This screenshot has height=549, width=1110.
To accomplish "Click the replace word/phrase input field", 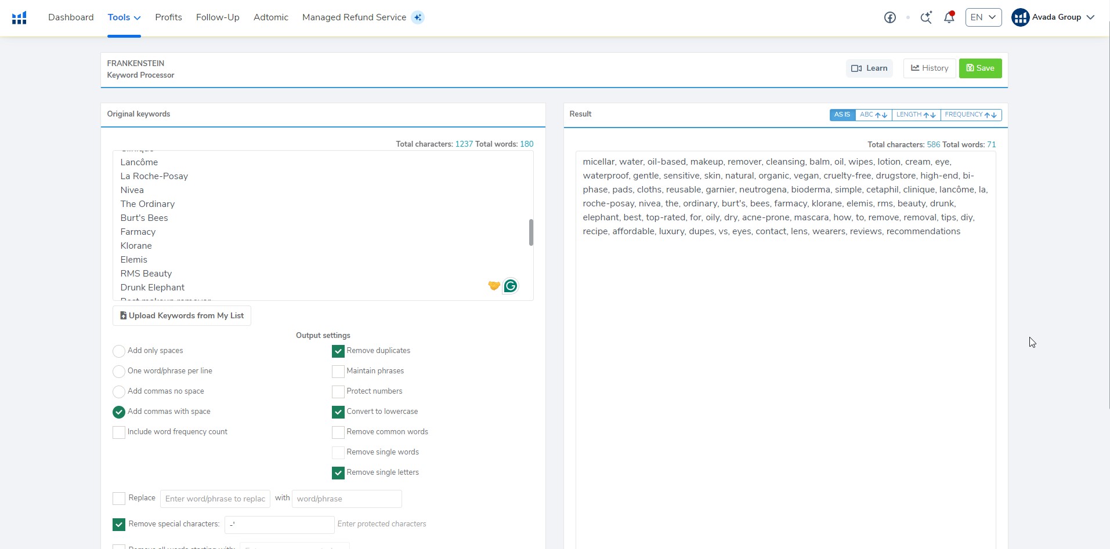I will (x=215, y=499).
